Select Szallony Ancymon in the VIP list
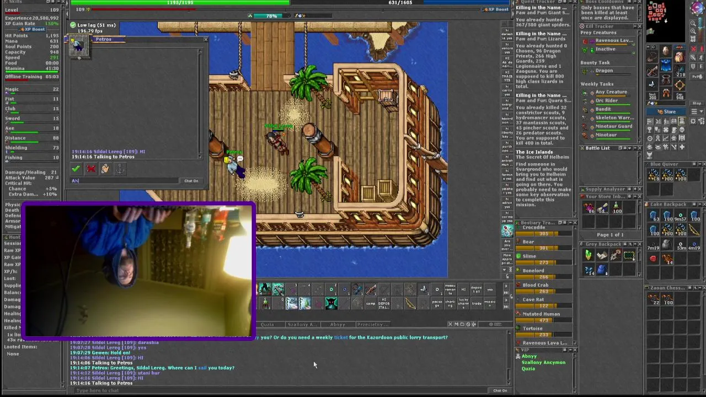The height and width of the screenshot is (397, 706). [x=543, y=362]
